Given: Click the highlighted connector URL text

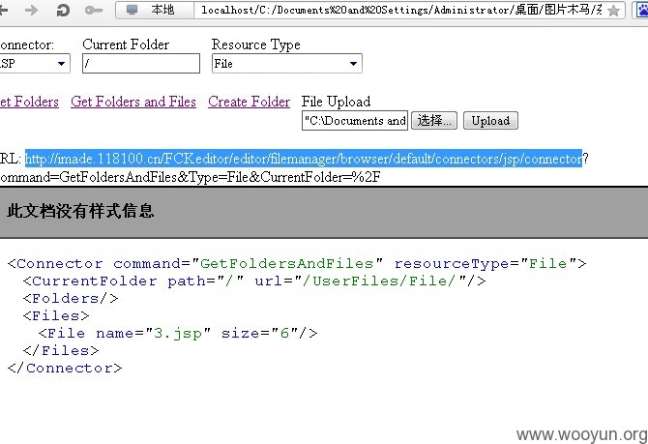Looking at the screenshot, I should click(x=304, y=159).
